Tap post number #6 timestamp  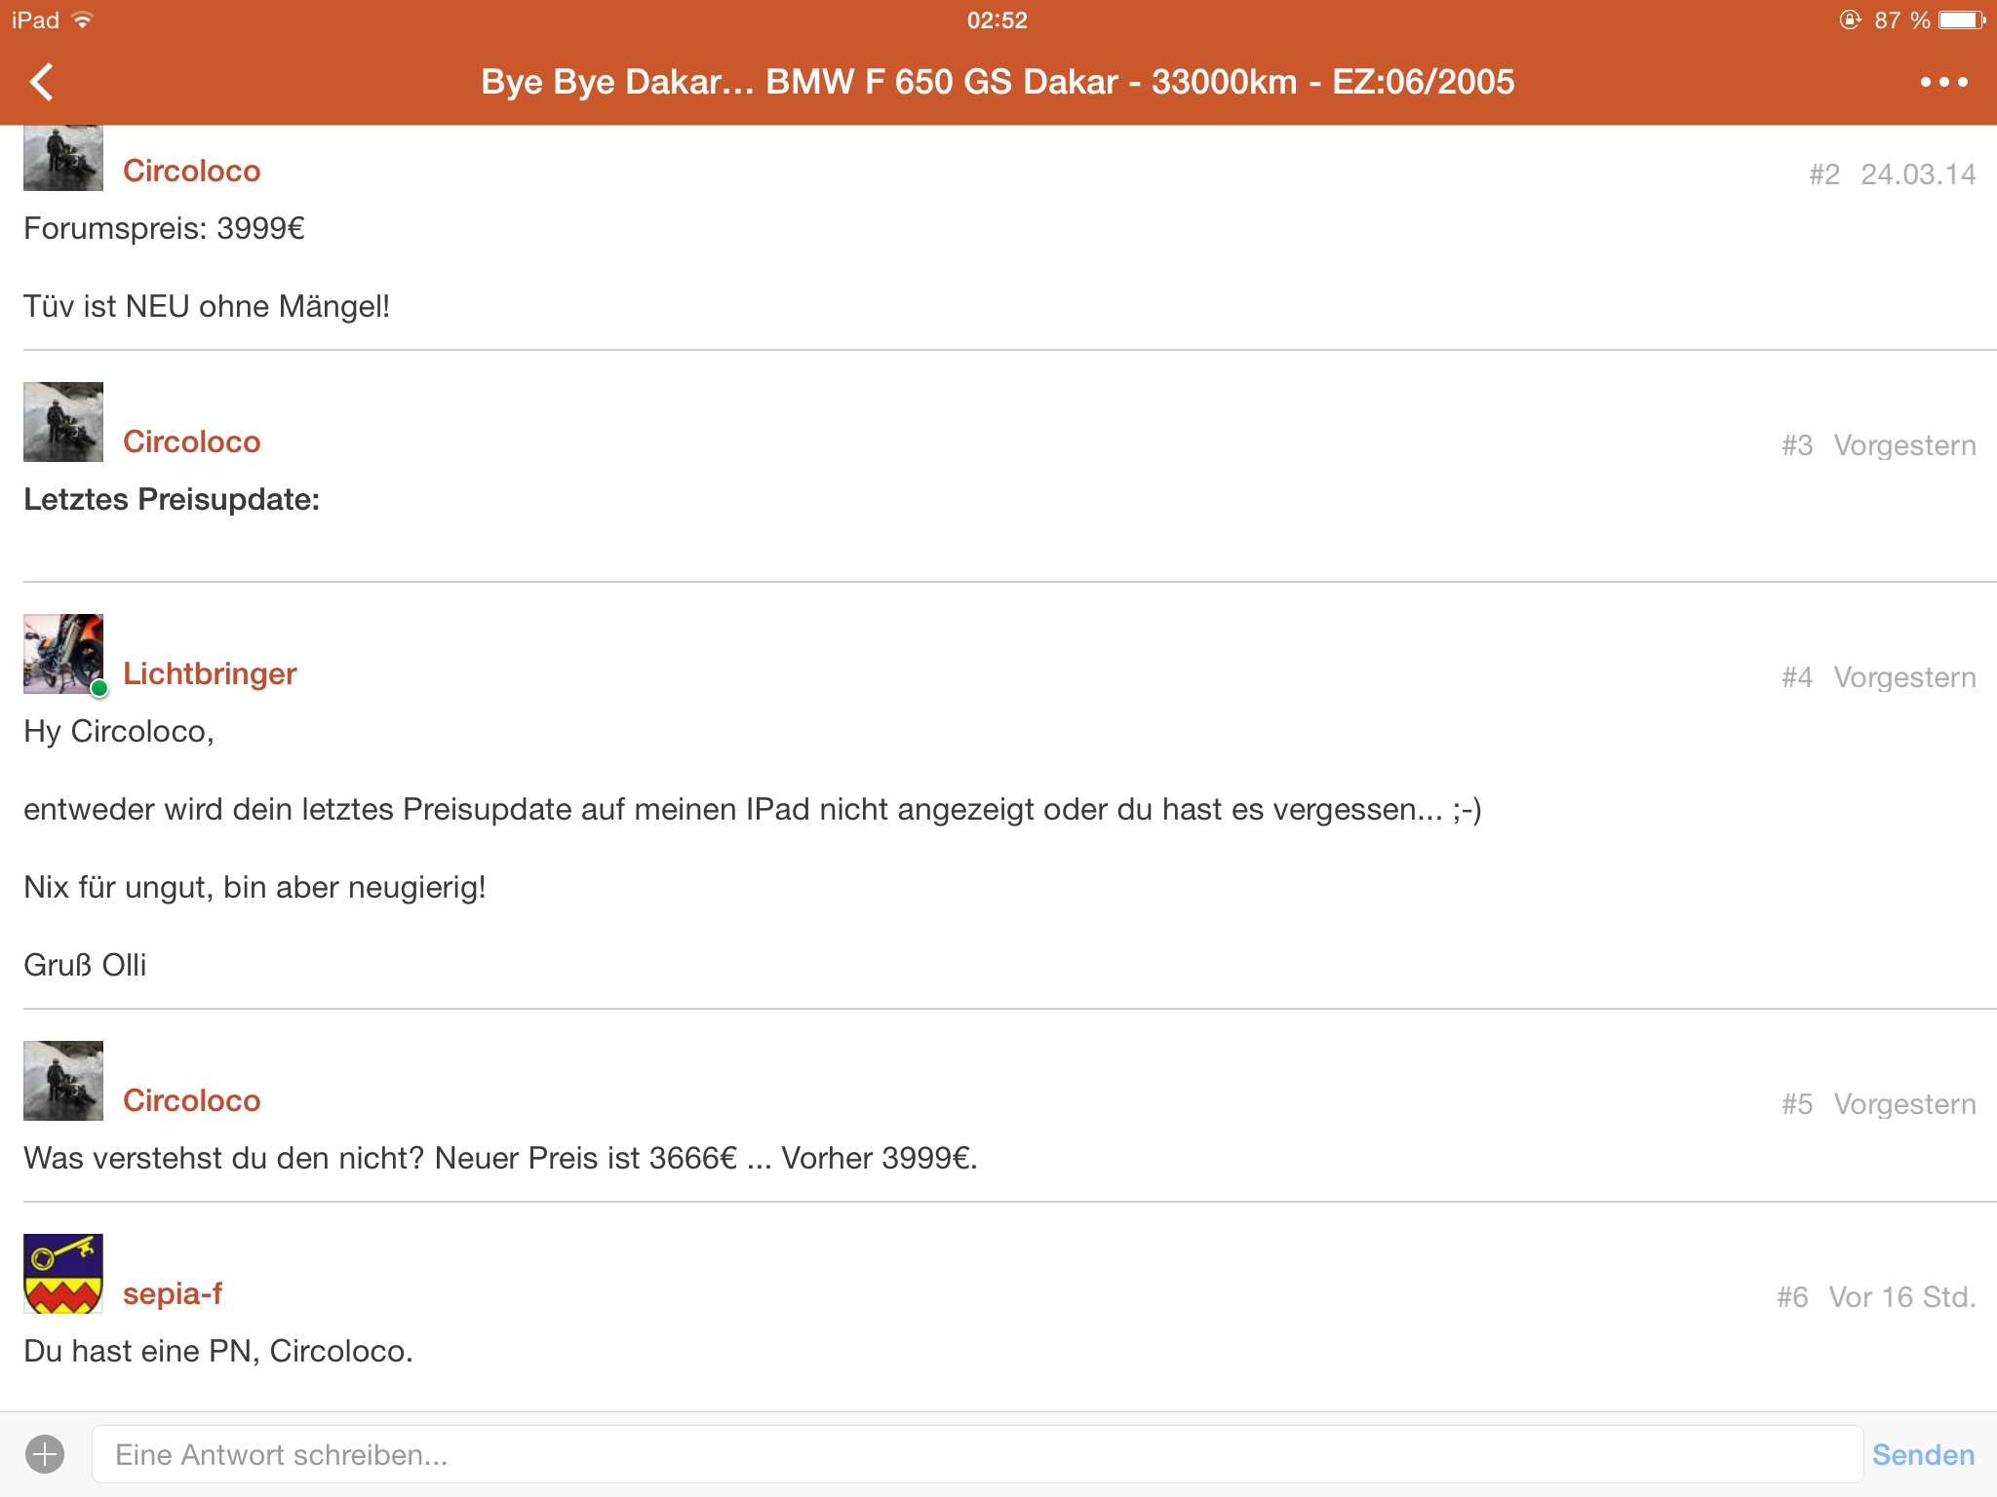[x=1901, y=1297]
